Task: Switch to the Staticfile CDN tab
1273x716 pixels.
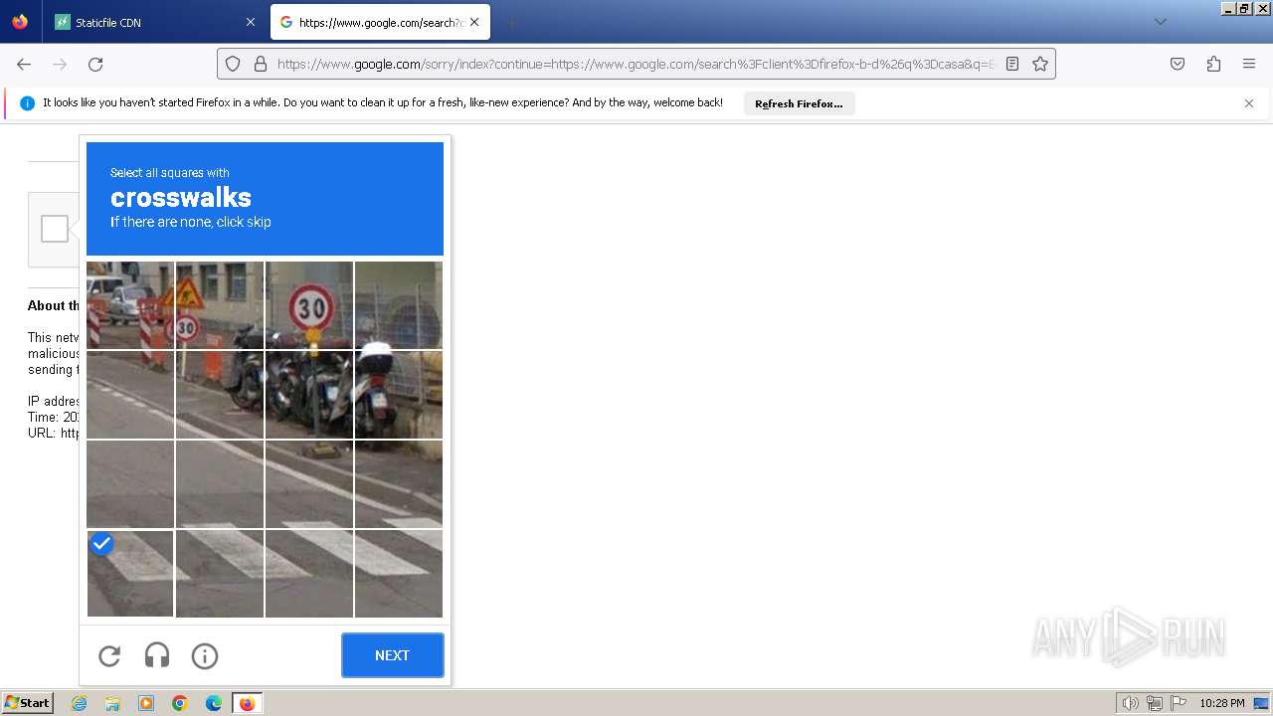Action: pos(154,22)
